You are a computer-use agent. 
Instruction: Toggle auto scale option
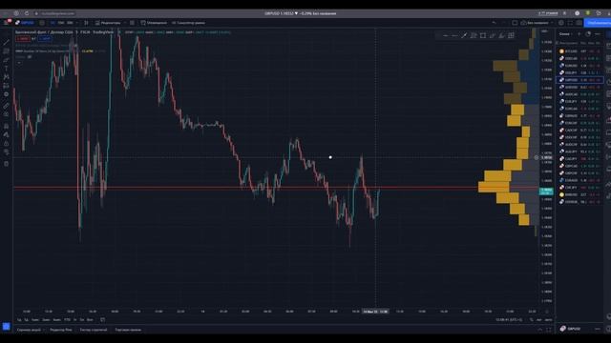coord(548,320)
